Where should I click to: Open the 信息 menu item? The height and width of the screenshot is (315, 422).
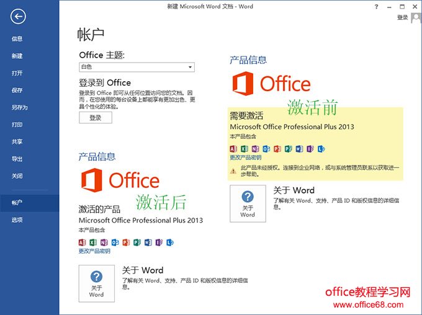pos(17,38)
